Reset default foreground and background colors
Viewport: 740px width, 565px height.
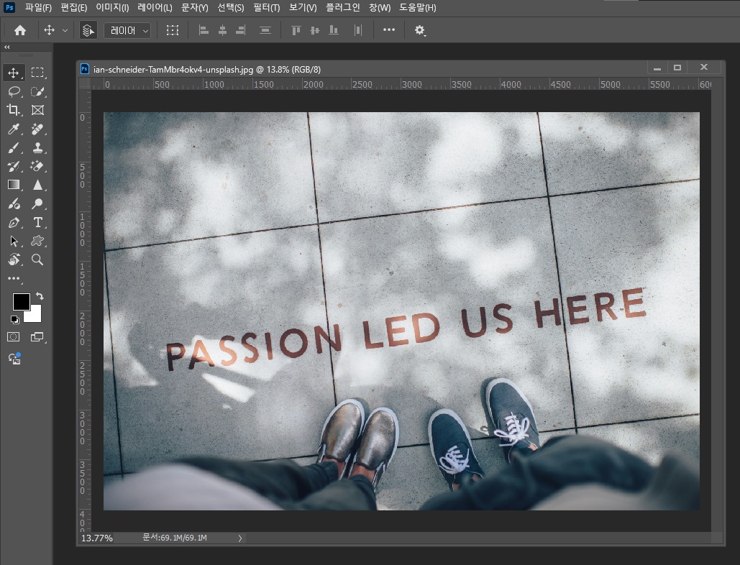(14, 320)
